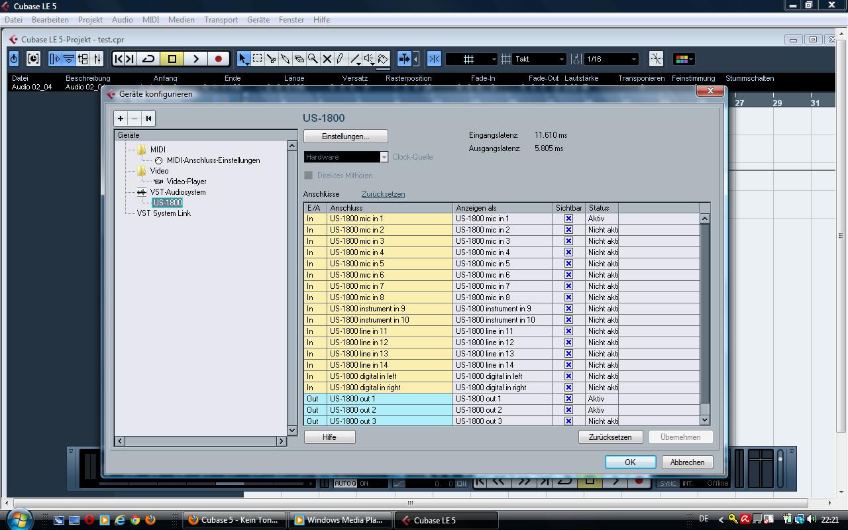Toggle Sichtbar checkbox for digital in left
848x530 pixels.
point(568,376)
